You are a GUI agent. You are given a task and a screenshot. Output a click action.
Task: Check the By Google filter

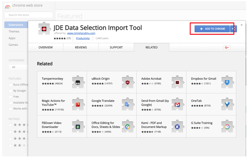[x=10, y=90]
